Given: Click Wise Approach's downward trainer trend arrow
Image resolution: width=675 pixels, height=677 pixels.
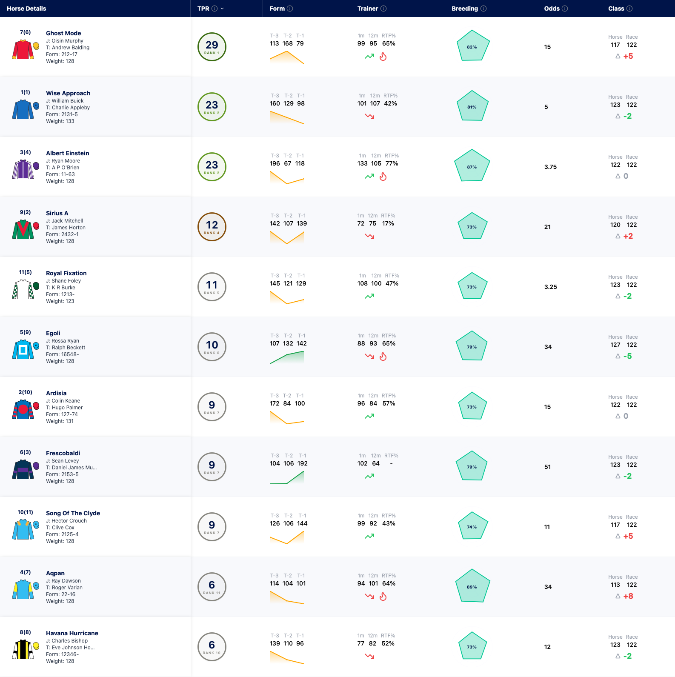Looking at the screenshot, I should tap(369, 116).
